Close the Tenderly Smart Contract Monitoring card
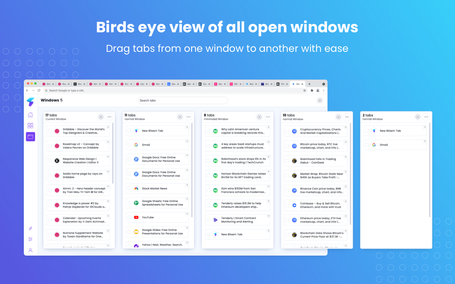 268,216
